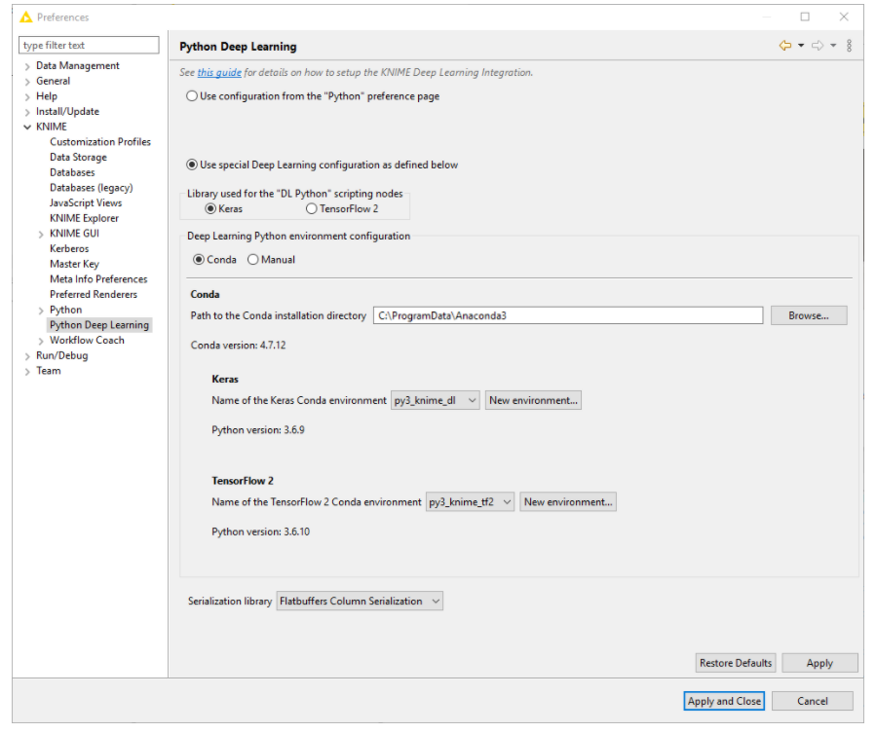Choose the TensorFlow 2 library radio button

(x=311, y=208)
